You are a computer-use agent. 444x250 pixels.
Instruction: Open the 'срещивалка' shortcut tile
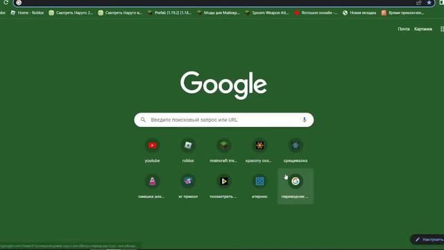296,151
